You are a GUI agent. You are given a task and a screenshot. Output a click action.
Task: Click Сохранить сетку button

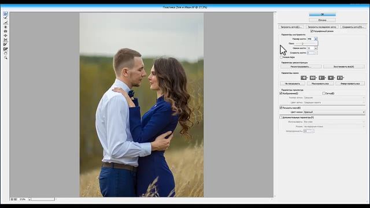(353, 27)
